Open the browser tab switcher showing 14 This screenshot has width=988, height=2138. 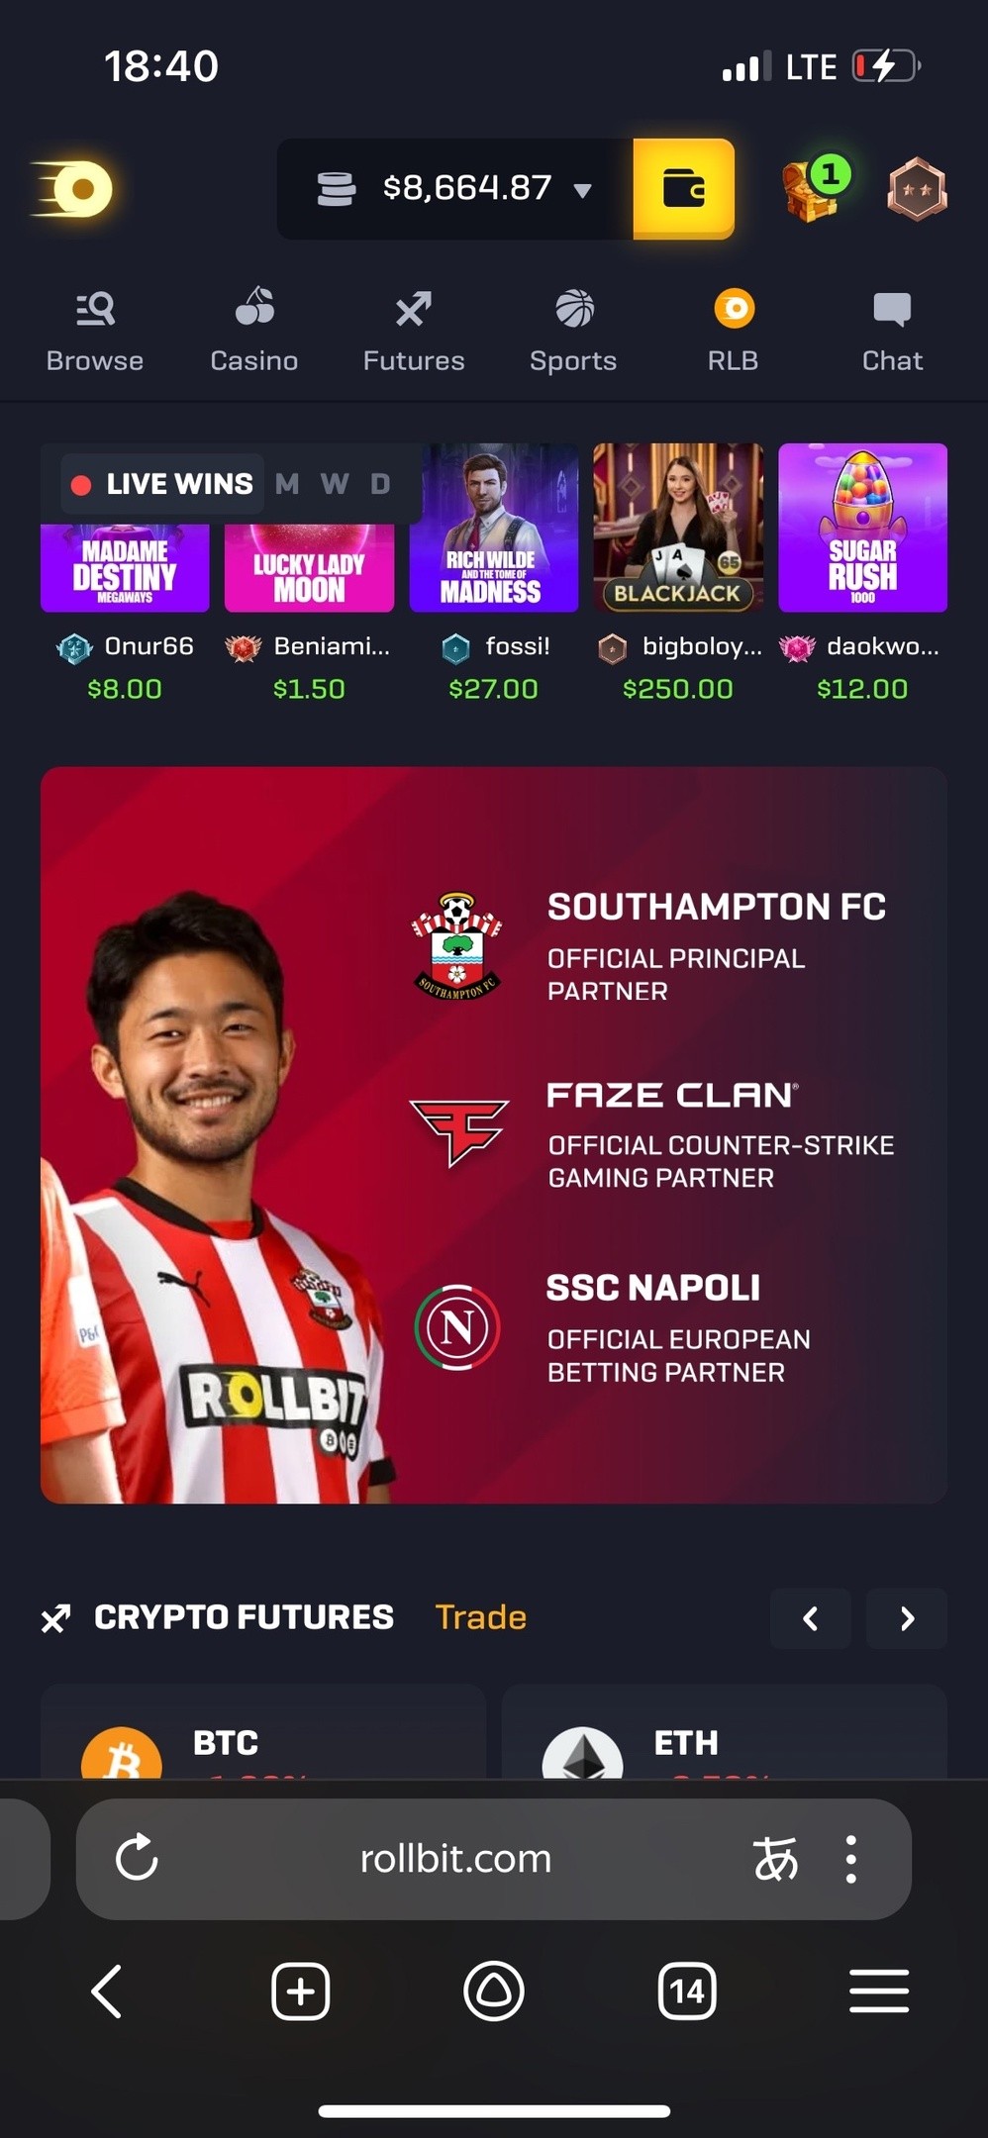coord(687,1991)
